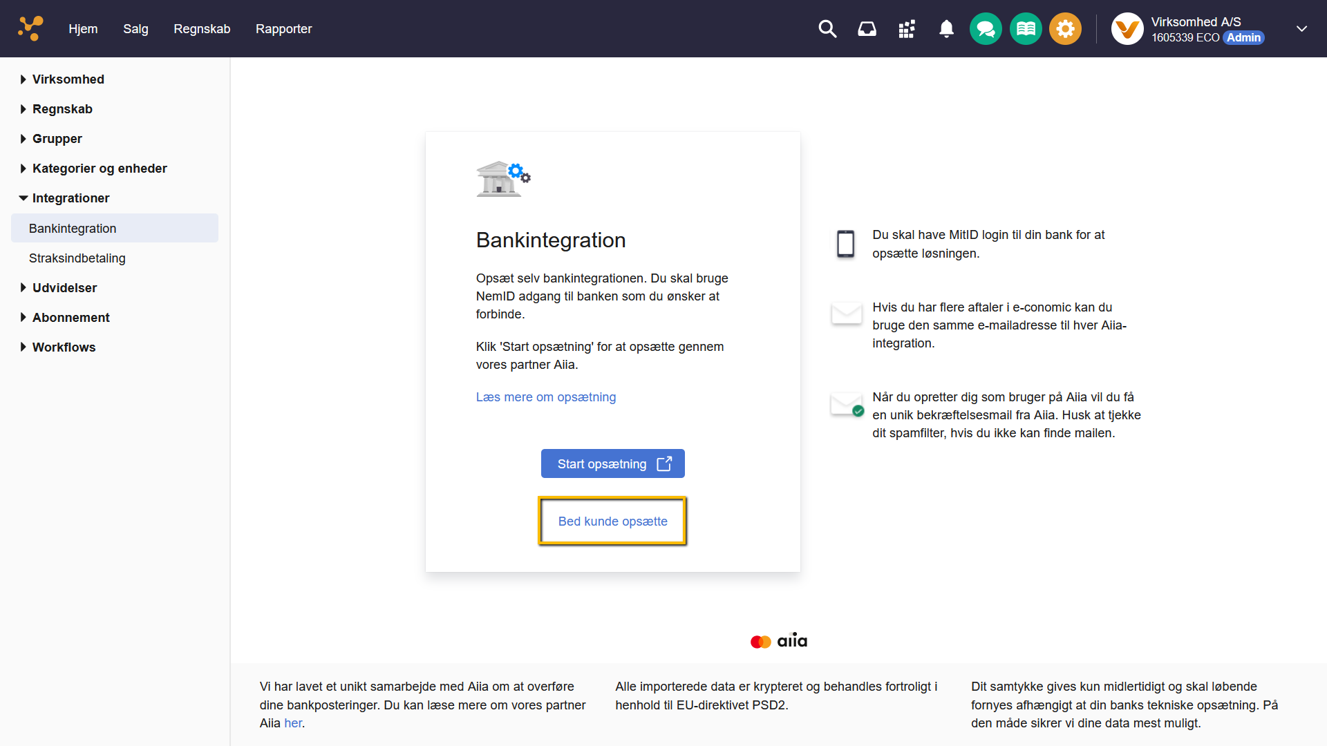The image size is (1327, 746).
Task: Open the inbox tray icon
Action: click(x=867, y=29)
